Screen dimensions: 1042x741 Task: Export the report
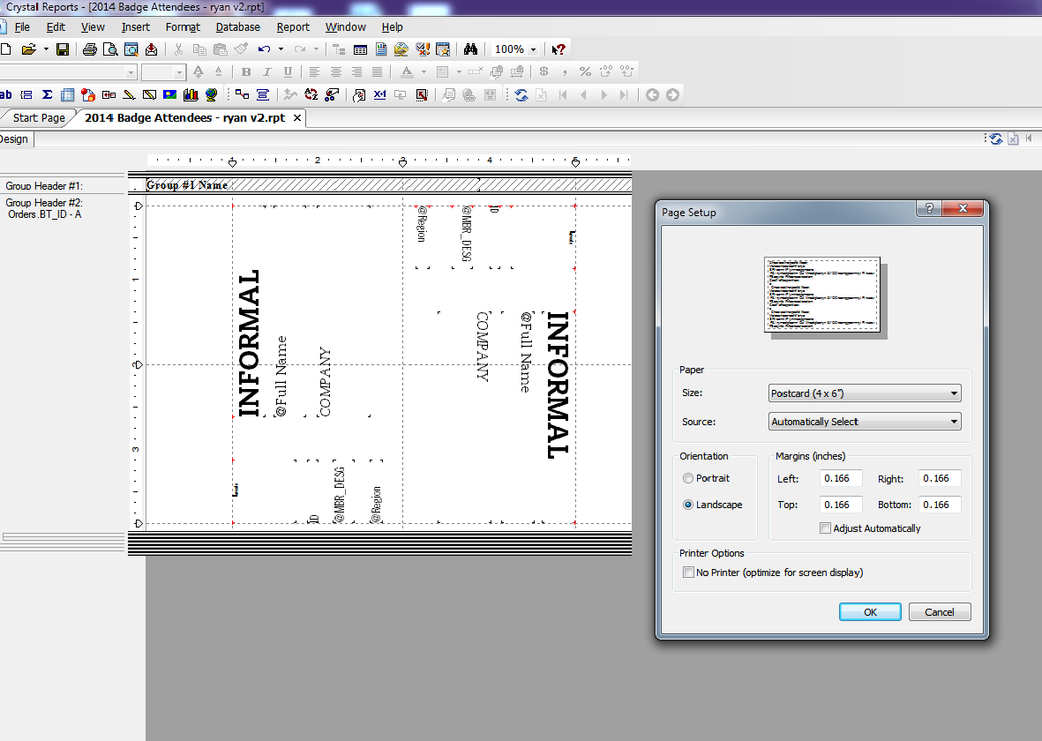click(x=150, y=49)
